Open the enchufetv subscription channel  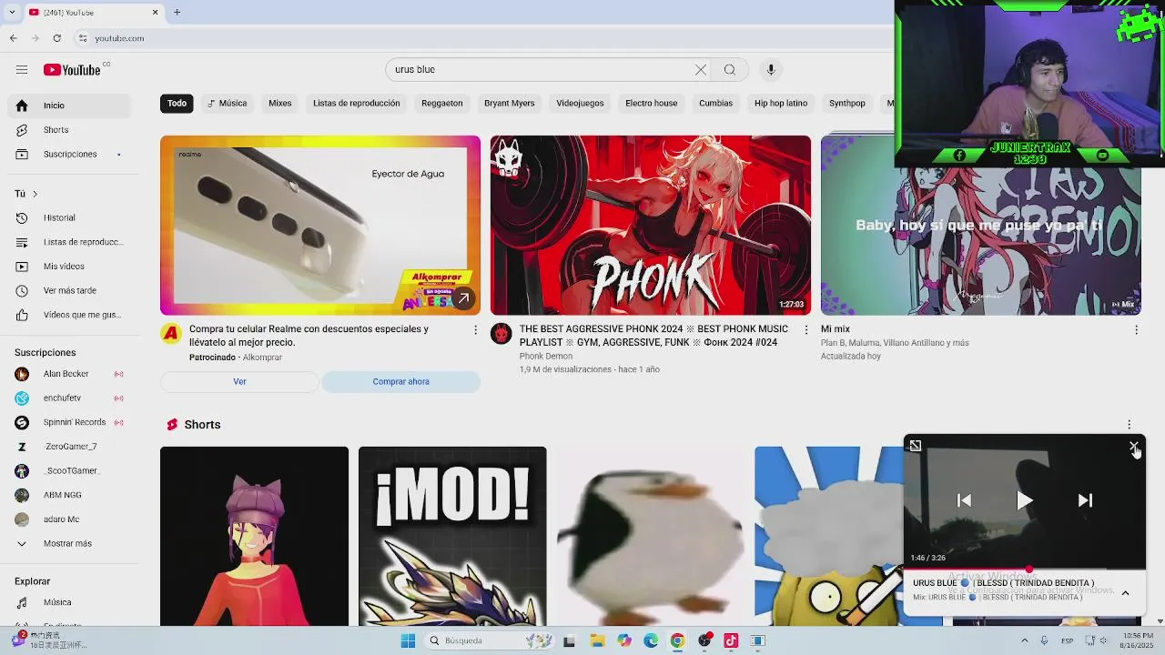coord(68,398)
